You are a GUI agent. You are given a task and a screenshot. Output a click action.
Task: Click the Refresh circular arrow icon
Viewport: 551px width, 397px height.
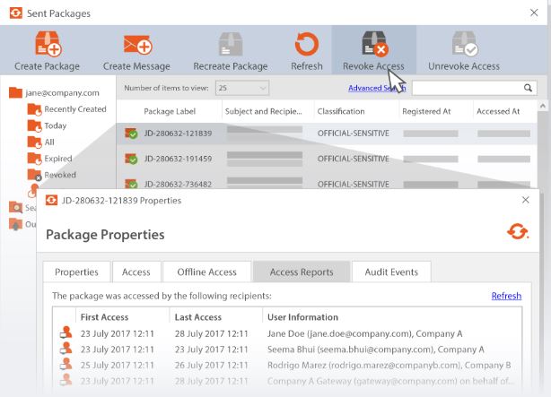click(306, 44)
